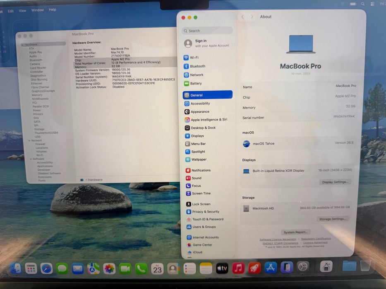This screenshot has height=289, width=386.
Task: Go forward in System Settings
Action: [x=252, y=17]
